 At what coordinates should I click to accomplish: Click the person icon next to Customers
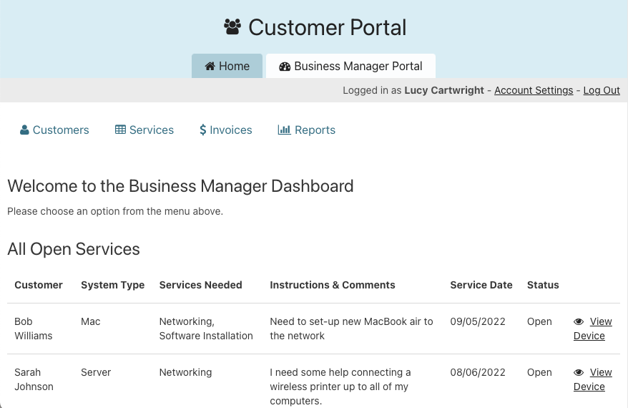point(24,130)
